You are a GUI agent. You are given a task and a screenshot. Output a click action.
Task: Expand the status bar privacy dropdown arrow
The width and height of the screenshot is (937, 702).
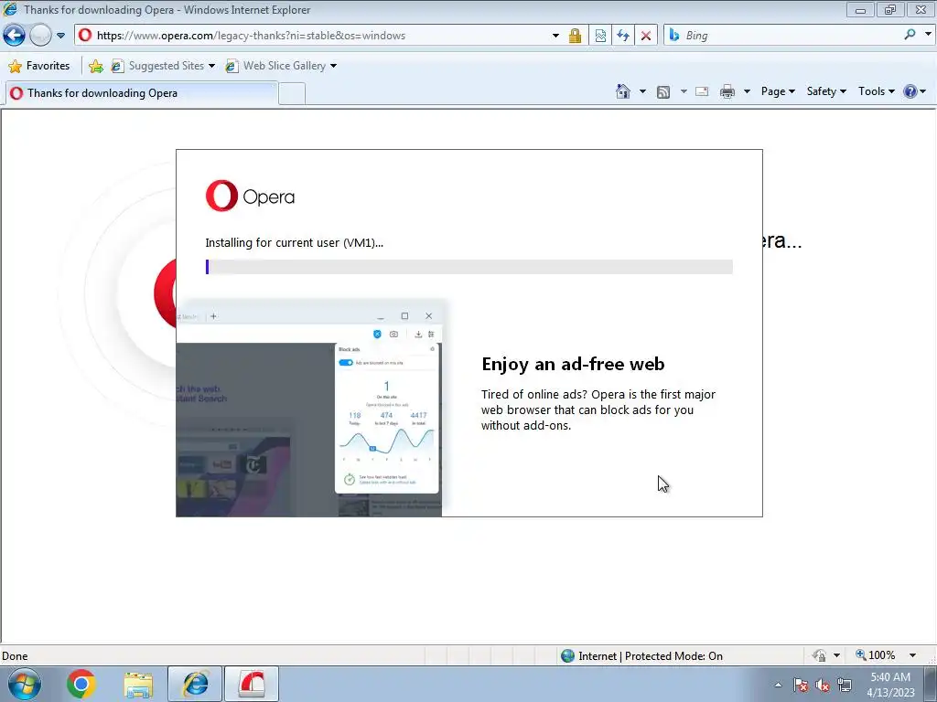point(836,655)
